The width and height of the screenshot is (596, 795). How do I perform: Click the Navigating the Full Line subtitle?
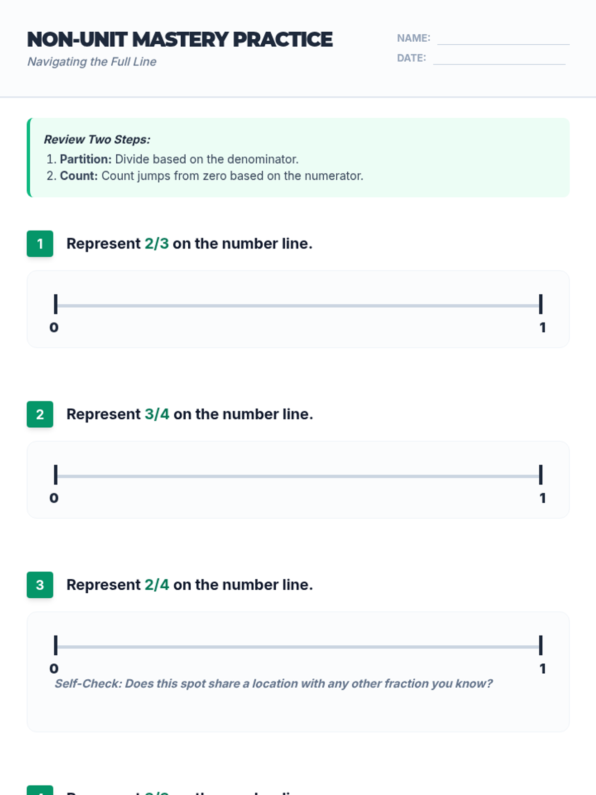[x=92, y=62]
